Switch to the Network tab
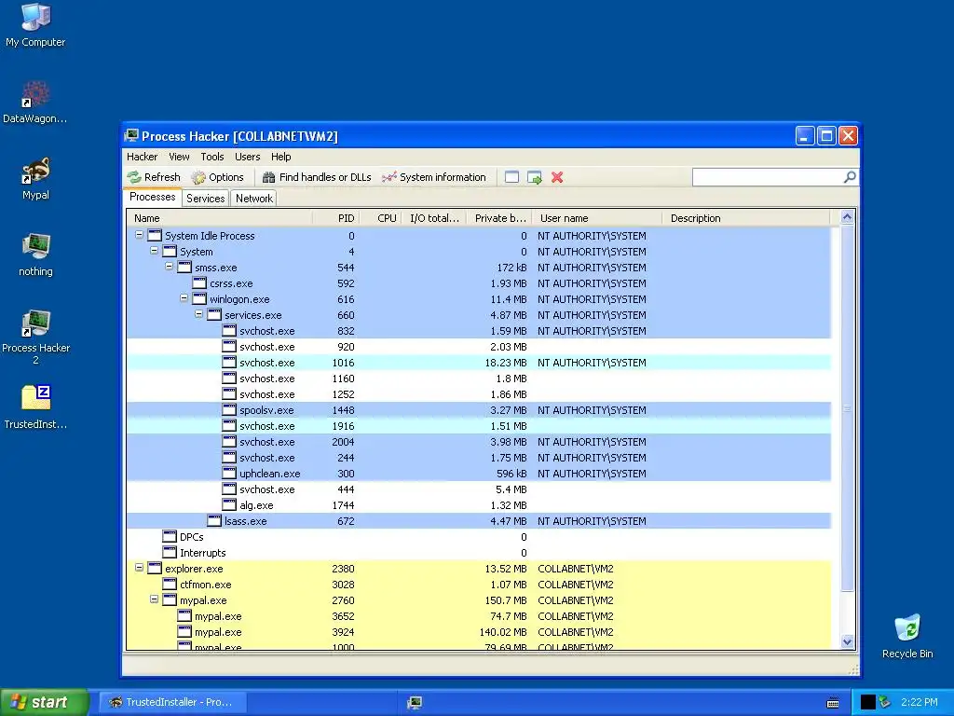 click(x=254, y=198)
